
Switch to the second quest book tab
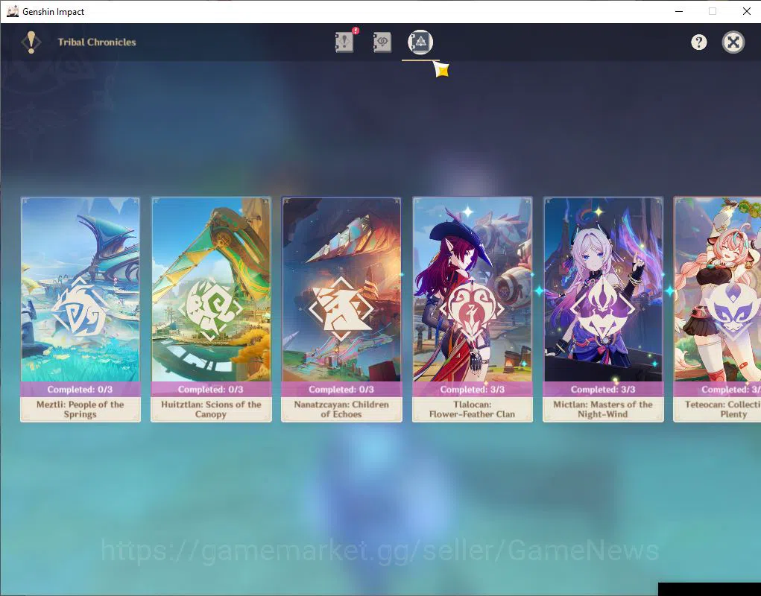pyautogui.click(x=382, y=42)
